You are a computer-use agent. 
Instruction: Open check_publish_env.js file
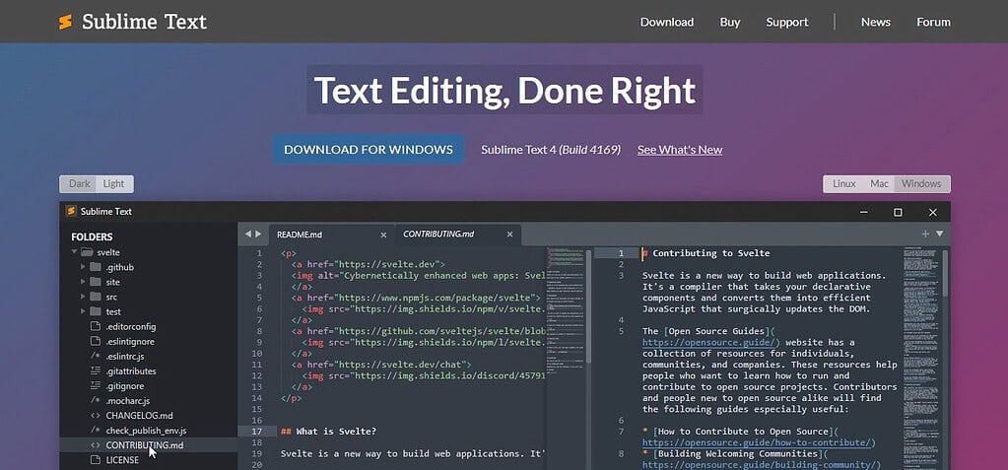pos(149,431)
